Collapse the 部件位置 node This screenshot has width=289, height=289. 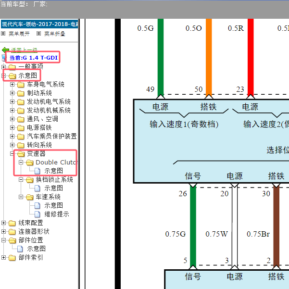3,240
